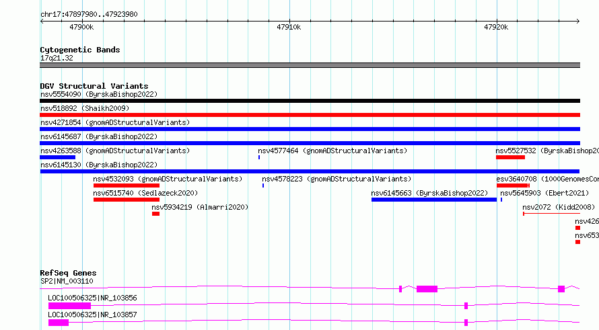Open the nsv6145687 (ByrskaBishop2022) label
This screenshot has width=599, height=330.
99,136
